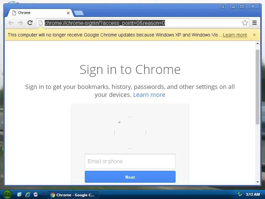Dismiss the yellow update warning bar
Viewport: 265px width, 199px height.
tap(254, 35)
